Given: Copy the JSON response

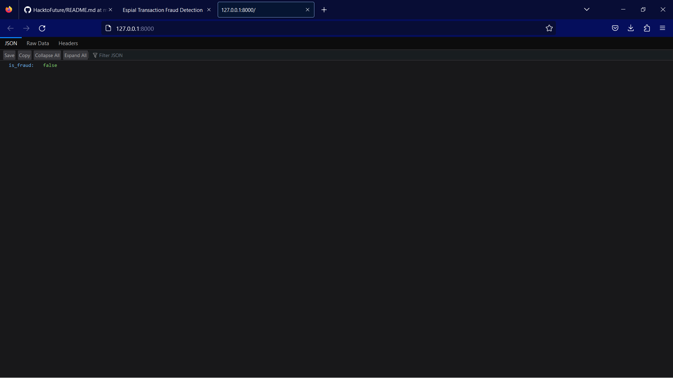Looking at the screenshot, I should click(x=24, y=55).
